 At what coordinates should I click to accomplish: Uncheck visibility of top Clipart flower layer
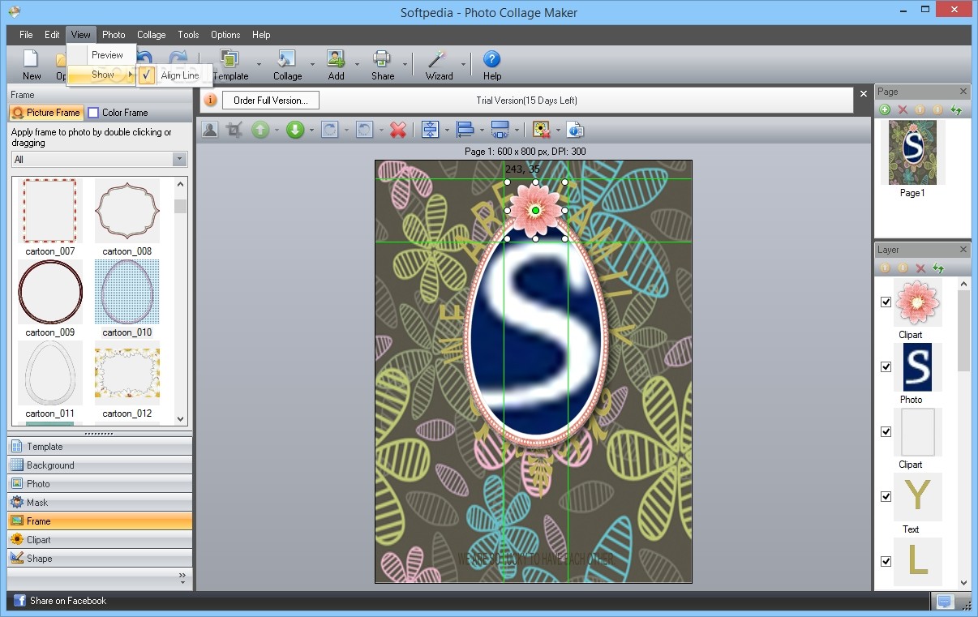[886, 302]
